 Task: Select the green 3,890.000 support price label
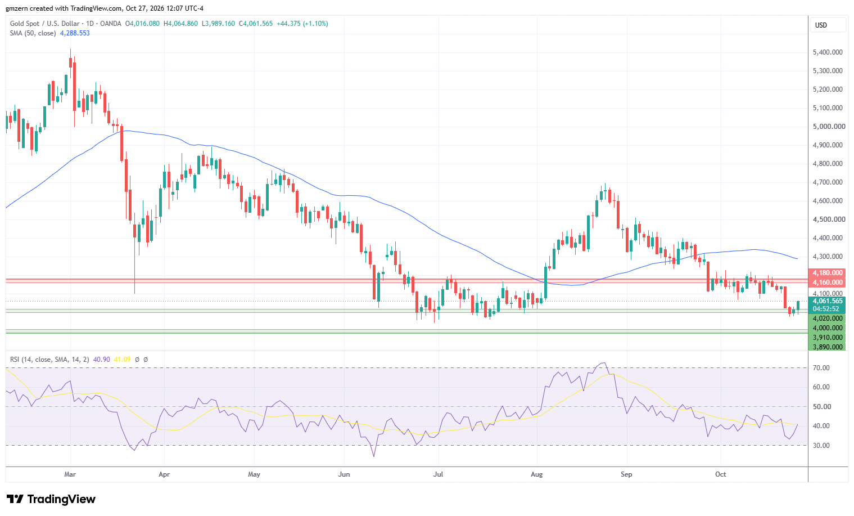pyautogui.click(x=828, y=347)
